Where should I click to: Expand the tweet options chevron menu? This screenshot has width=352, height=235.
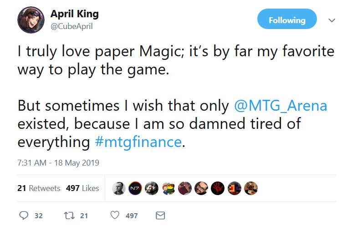point(332,20)
